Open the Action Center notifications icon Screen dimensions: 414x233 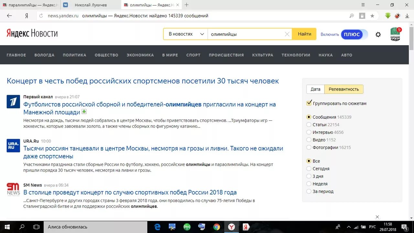click(404, 227)
